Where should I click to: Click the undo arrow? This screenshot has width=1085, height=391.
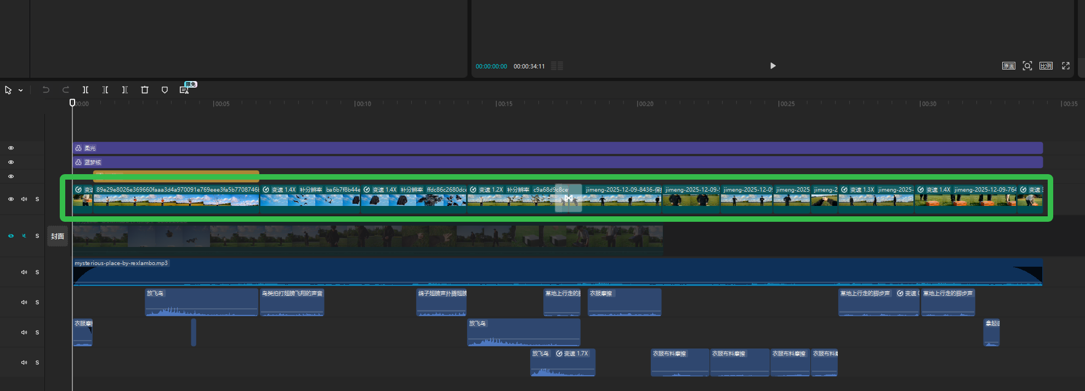point(46,90)
